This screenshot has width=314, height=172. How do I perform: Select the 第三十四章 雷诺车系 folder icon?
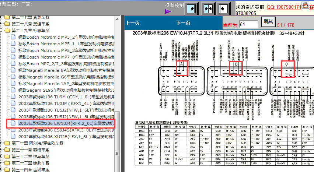coord(7,169)
